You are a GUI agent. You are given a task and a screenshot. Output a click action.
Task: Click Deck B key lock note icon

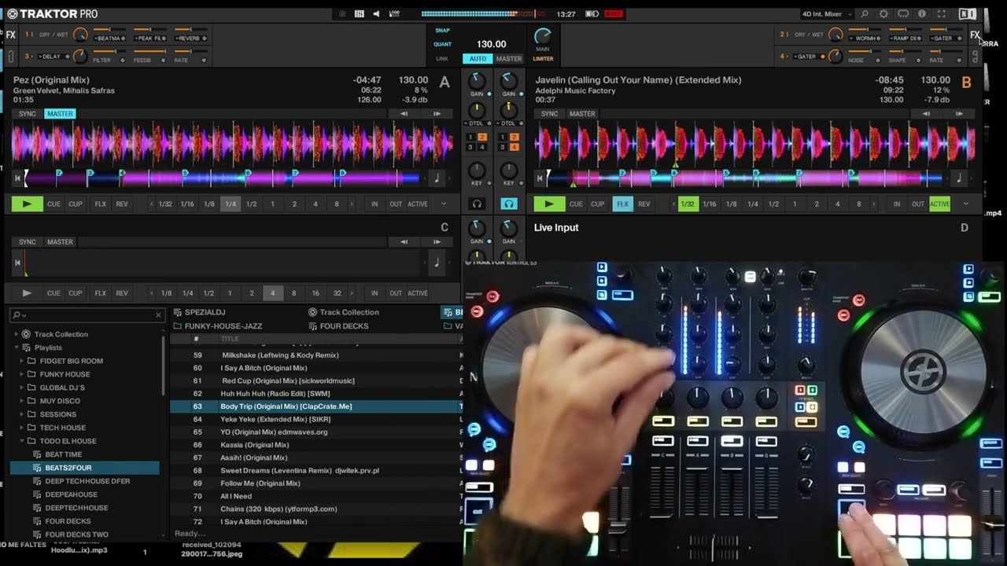pyautogui.click(x=959, y=178)
